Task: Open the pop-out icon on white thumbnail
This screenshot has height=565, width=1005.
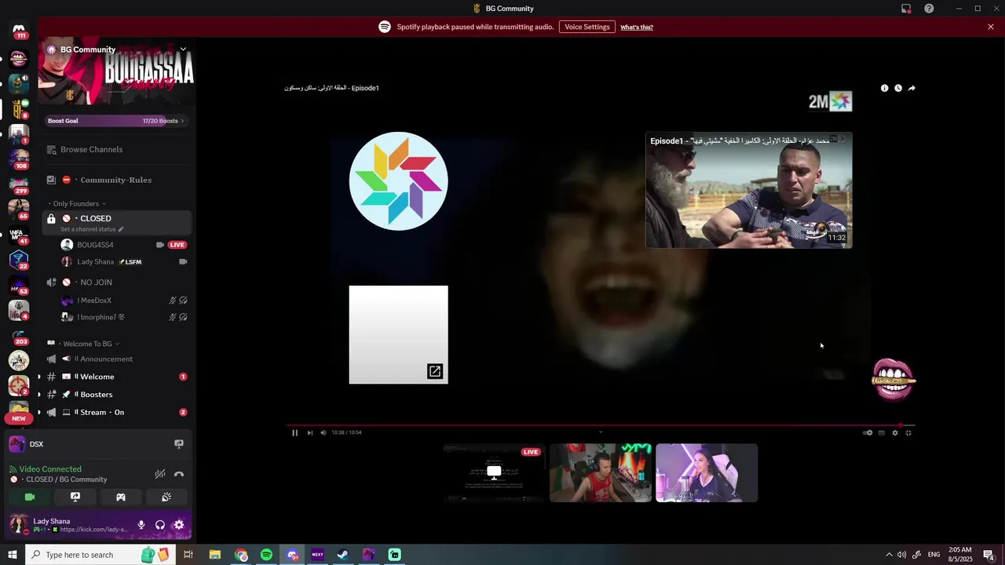Action: tap(435, 371)
